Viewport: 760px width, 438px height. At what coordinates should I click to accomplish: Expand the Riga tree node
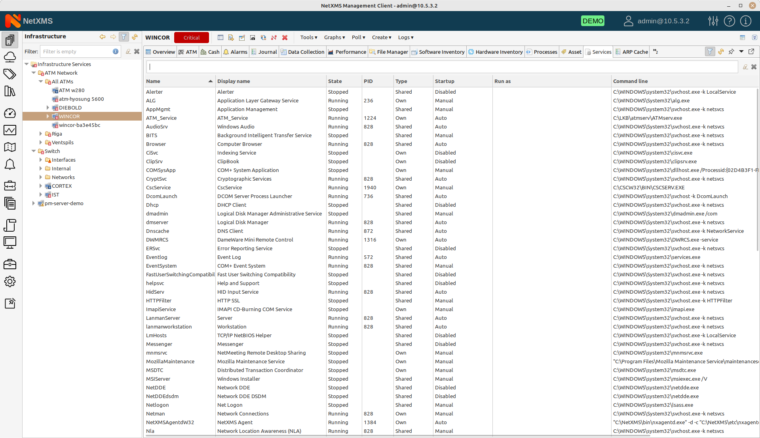(x=40, y=134)
